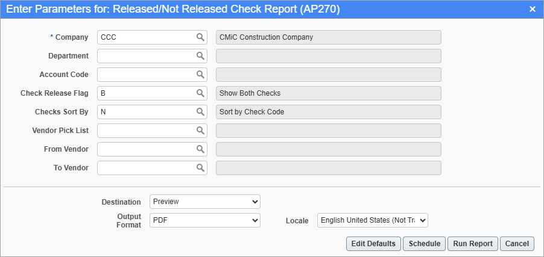The width and height of the screenshot is (544, 257).
Task: Click the Schedule button
Action: tap(425, 244)
